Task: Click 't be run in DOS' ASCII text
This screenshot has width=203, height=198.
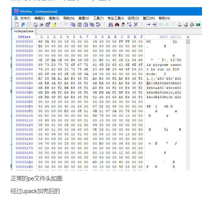Action: (163, 69)
